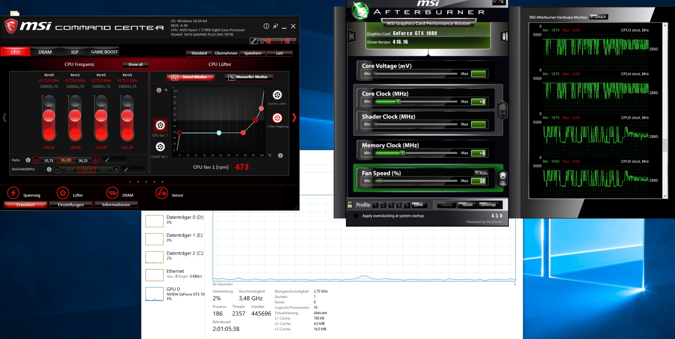Screen dimensions: 675x339
Task: Click the info icon next to °C axis
Action: coord(280,156)
